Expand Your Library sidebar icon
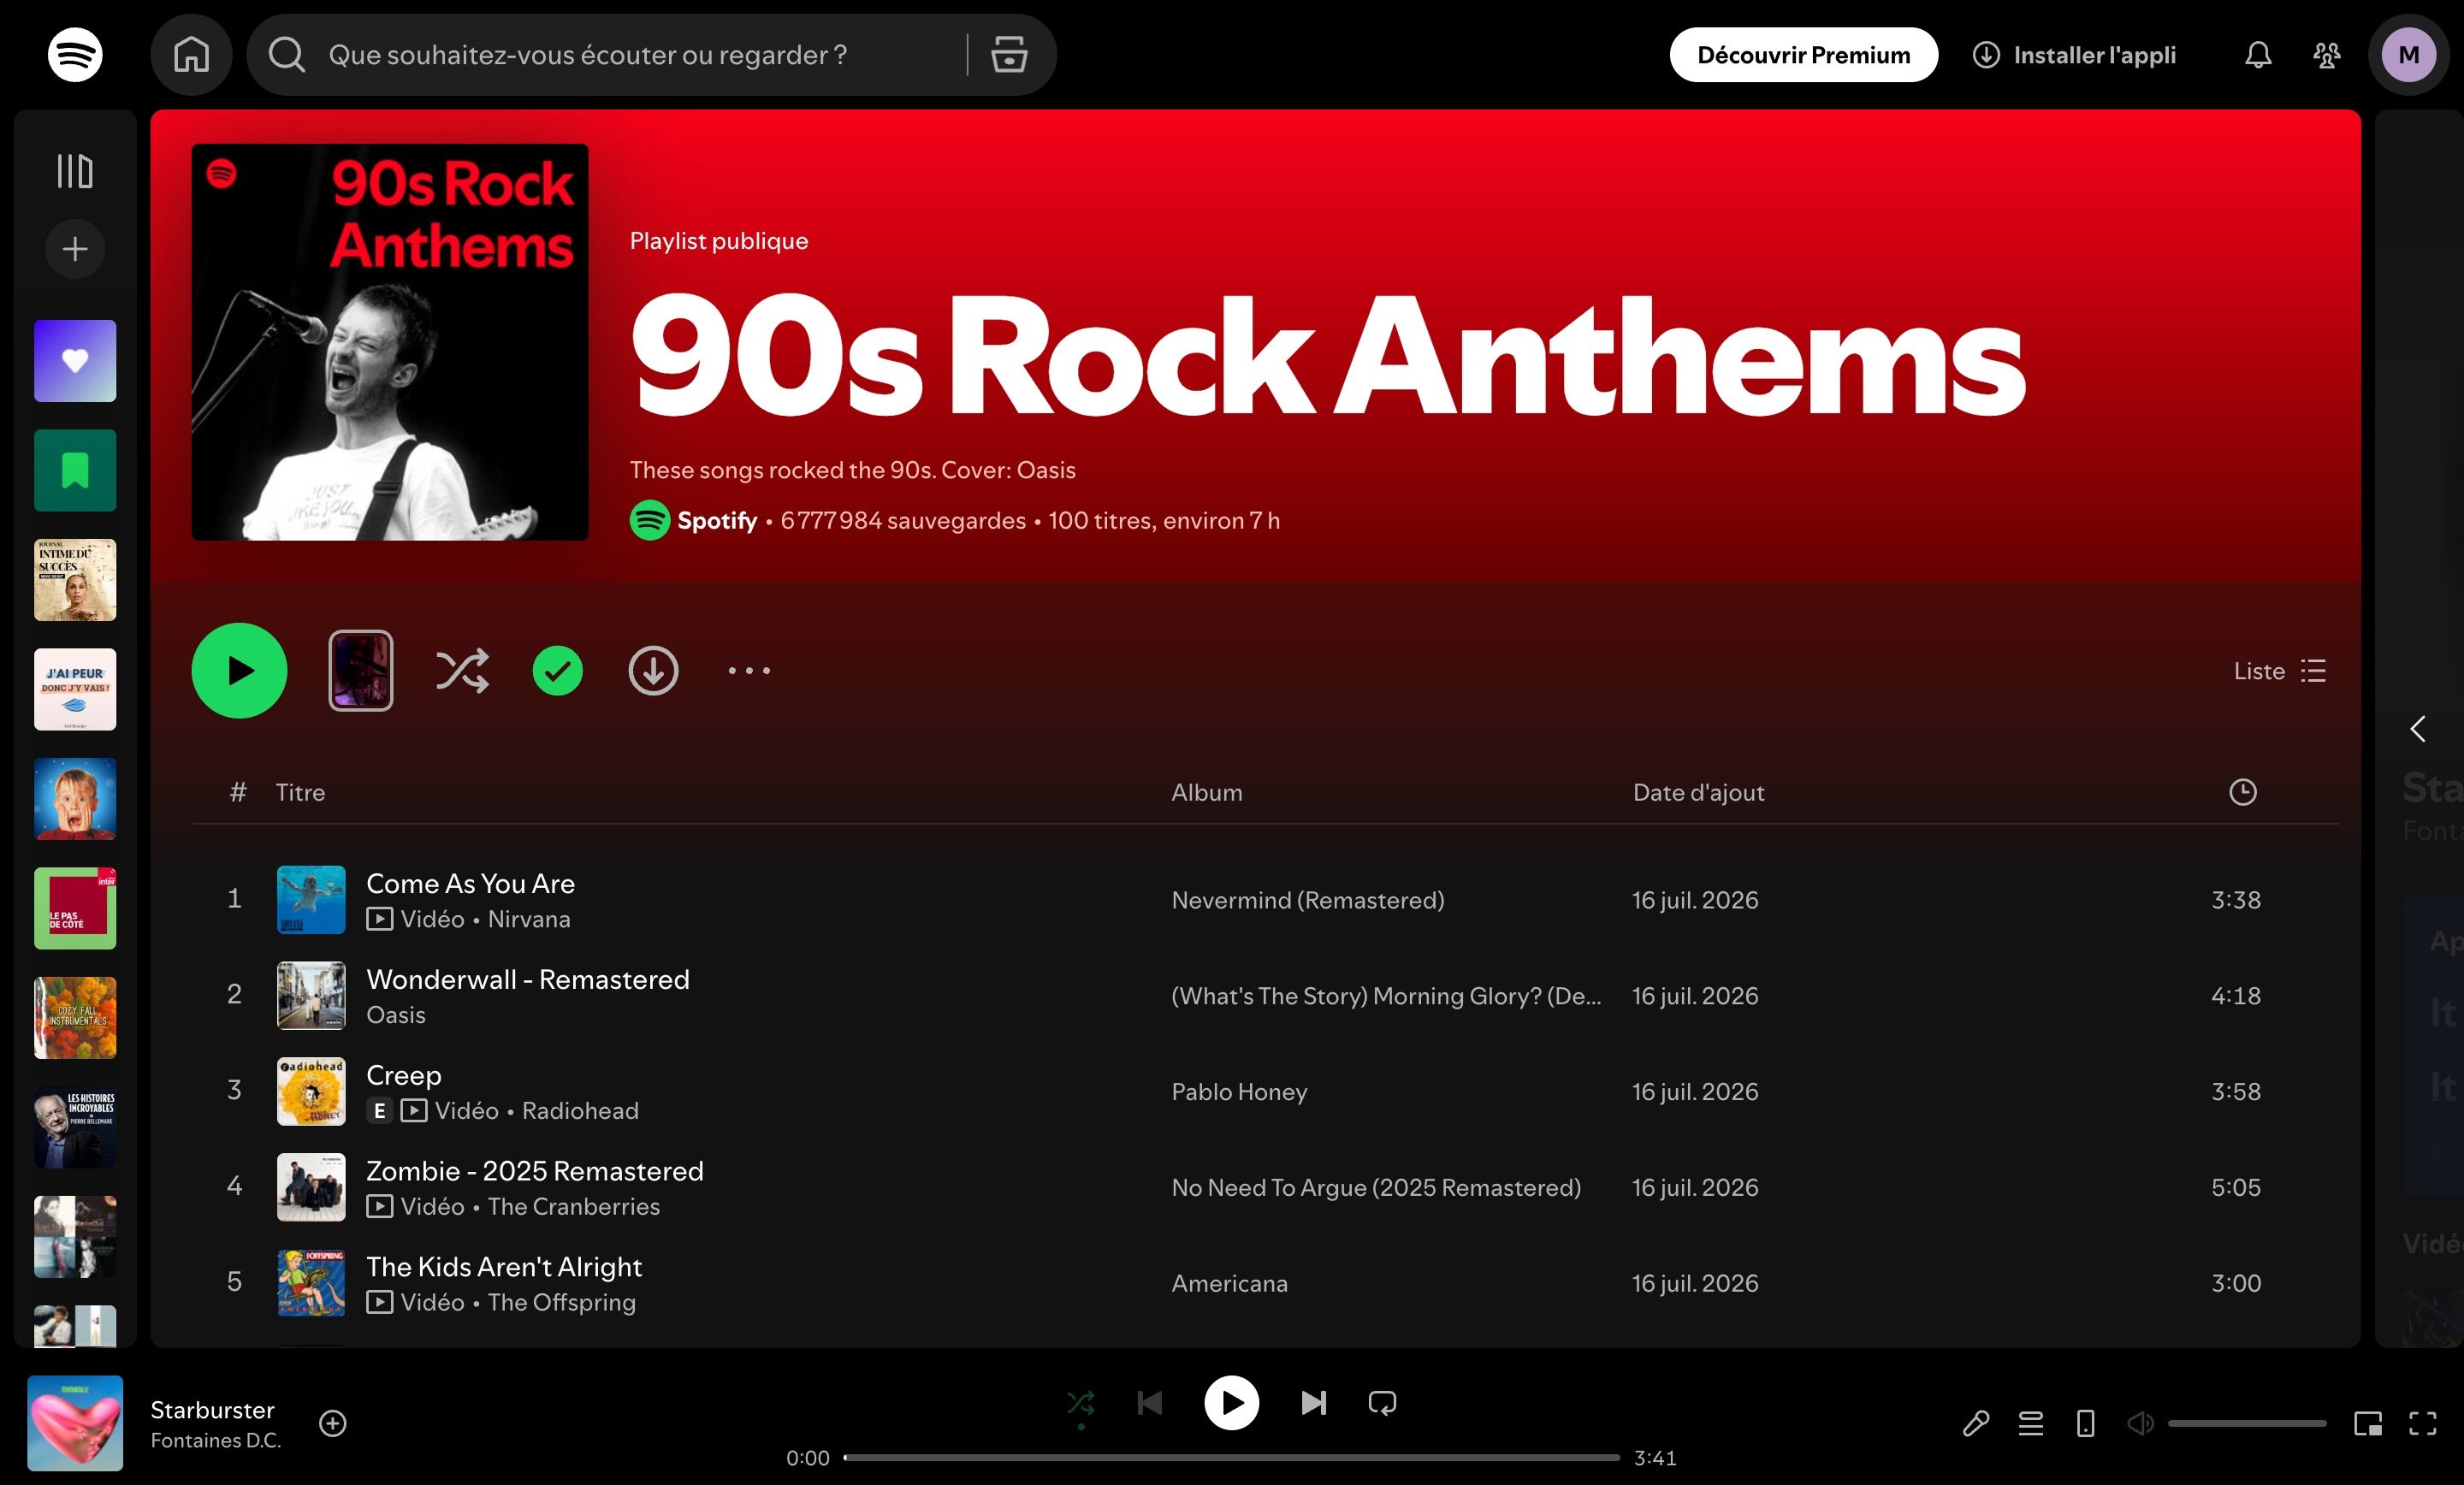The image size is (2464, 1485). (75, 171)
